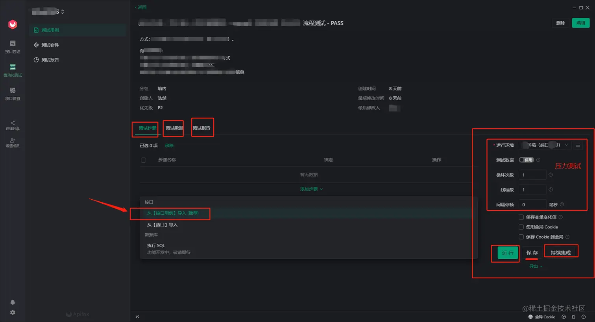The height and width of the screenshot is (322, 595).
Task: Expand the 导出 dropdown link
Action: [536, 266]
